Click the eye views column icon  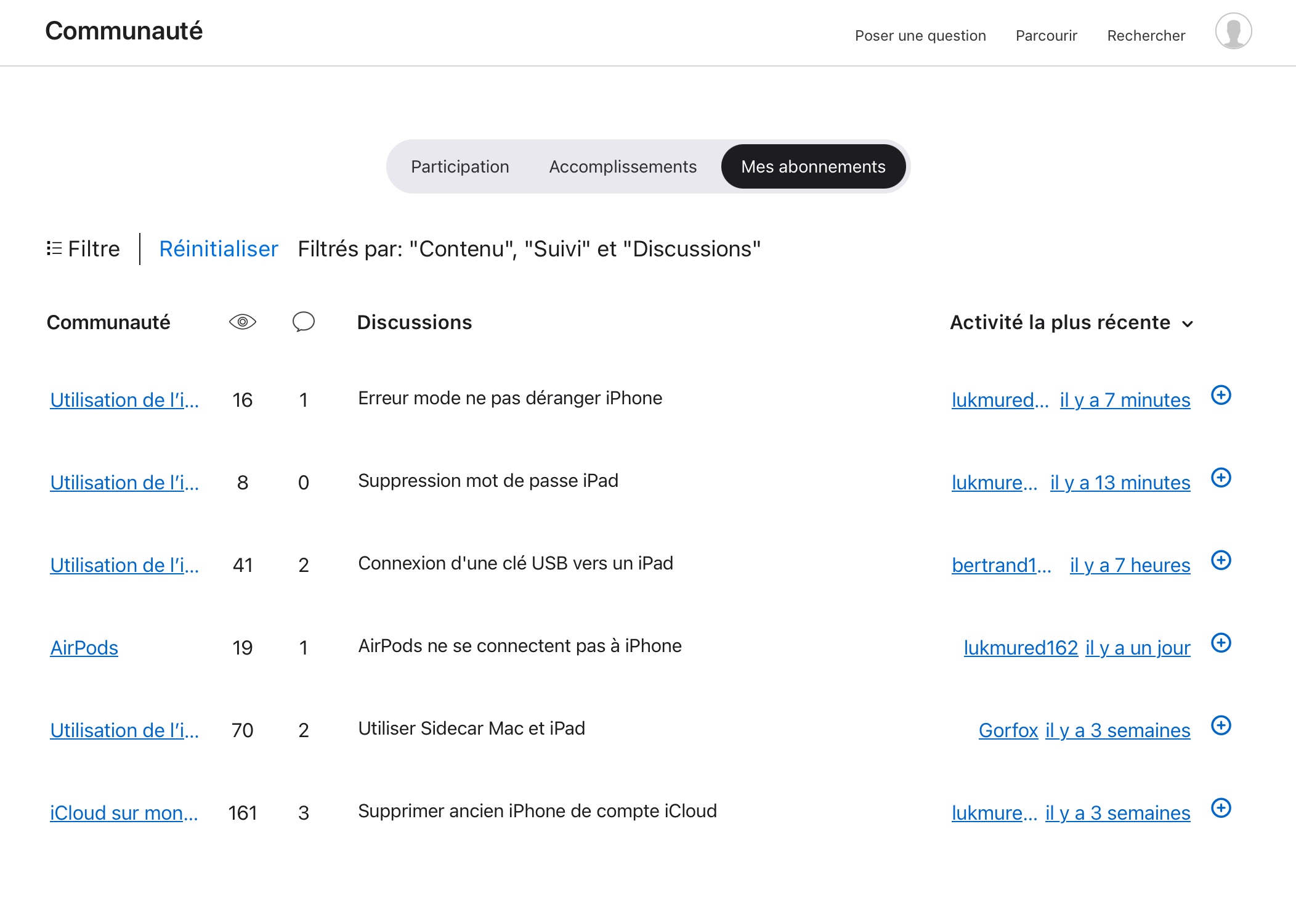click(243, 322)
